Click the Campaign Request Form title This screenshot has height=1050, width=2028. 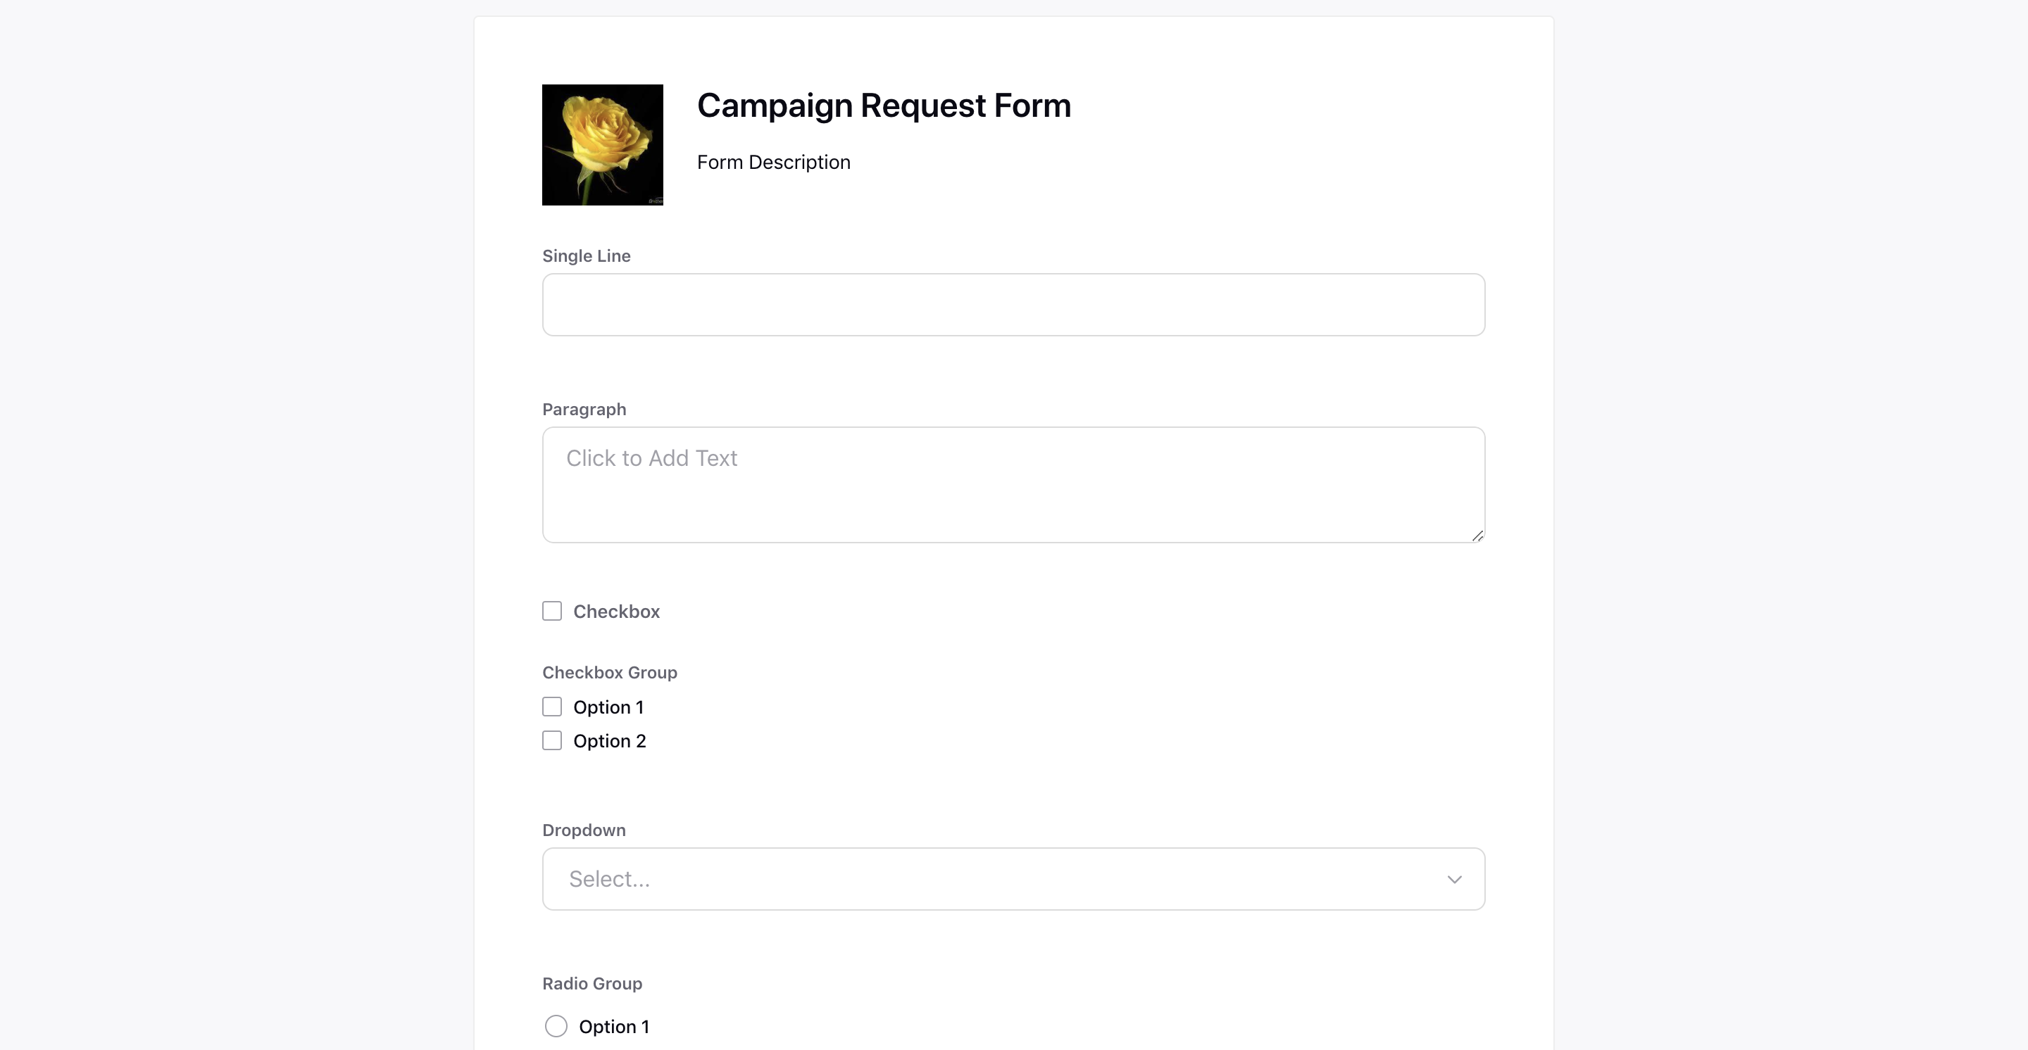tap(884, 103)
